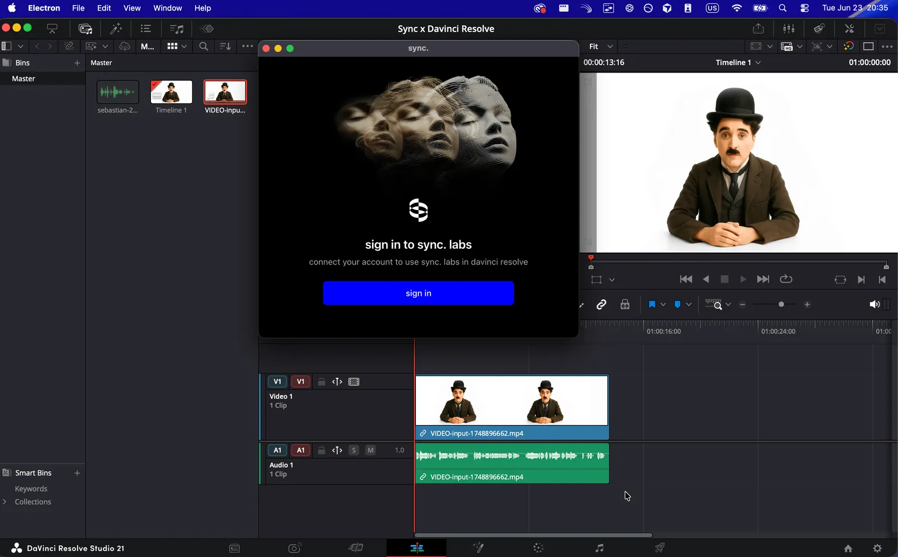Switch to the Deliver rocket page
The width and height of the screenshot is (898, 557).
point(660,548)
